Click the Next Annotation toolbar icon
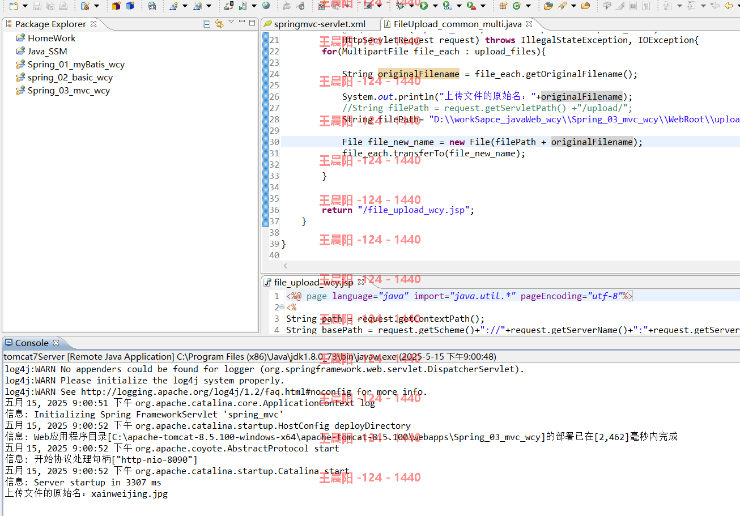Image resolution: width=740 pixels, height=516 pixels. click(x=667, y=6)
